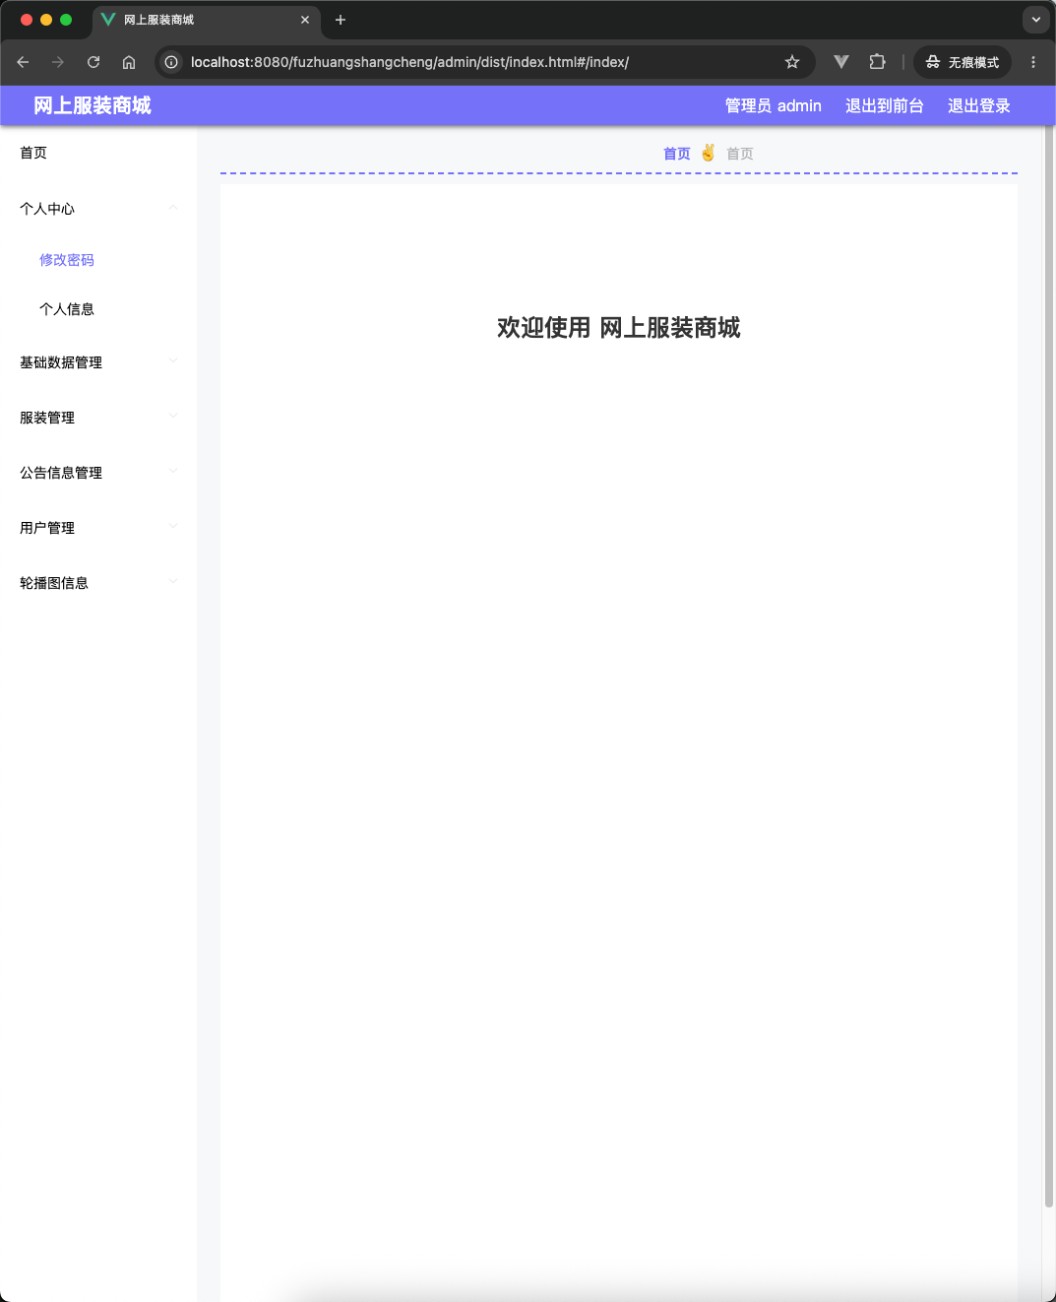Expand the 基础数据管理 menu
Viewport: 1056px width, 1302px height.
[98, 362]
